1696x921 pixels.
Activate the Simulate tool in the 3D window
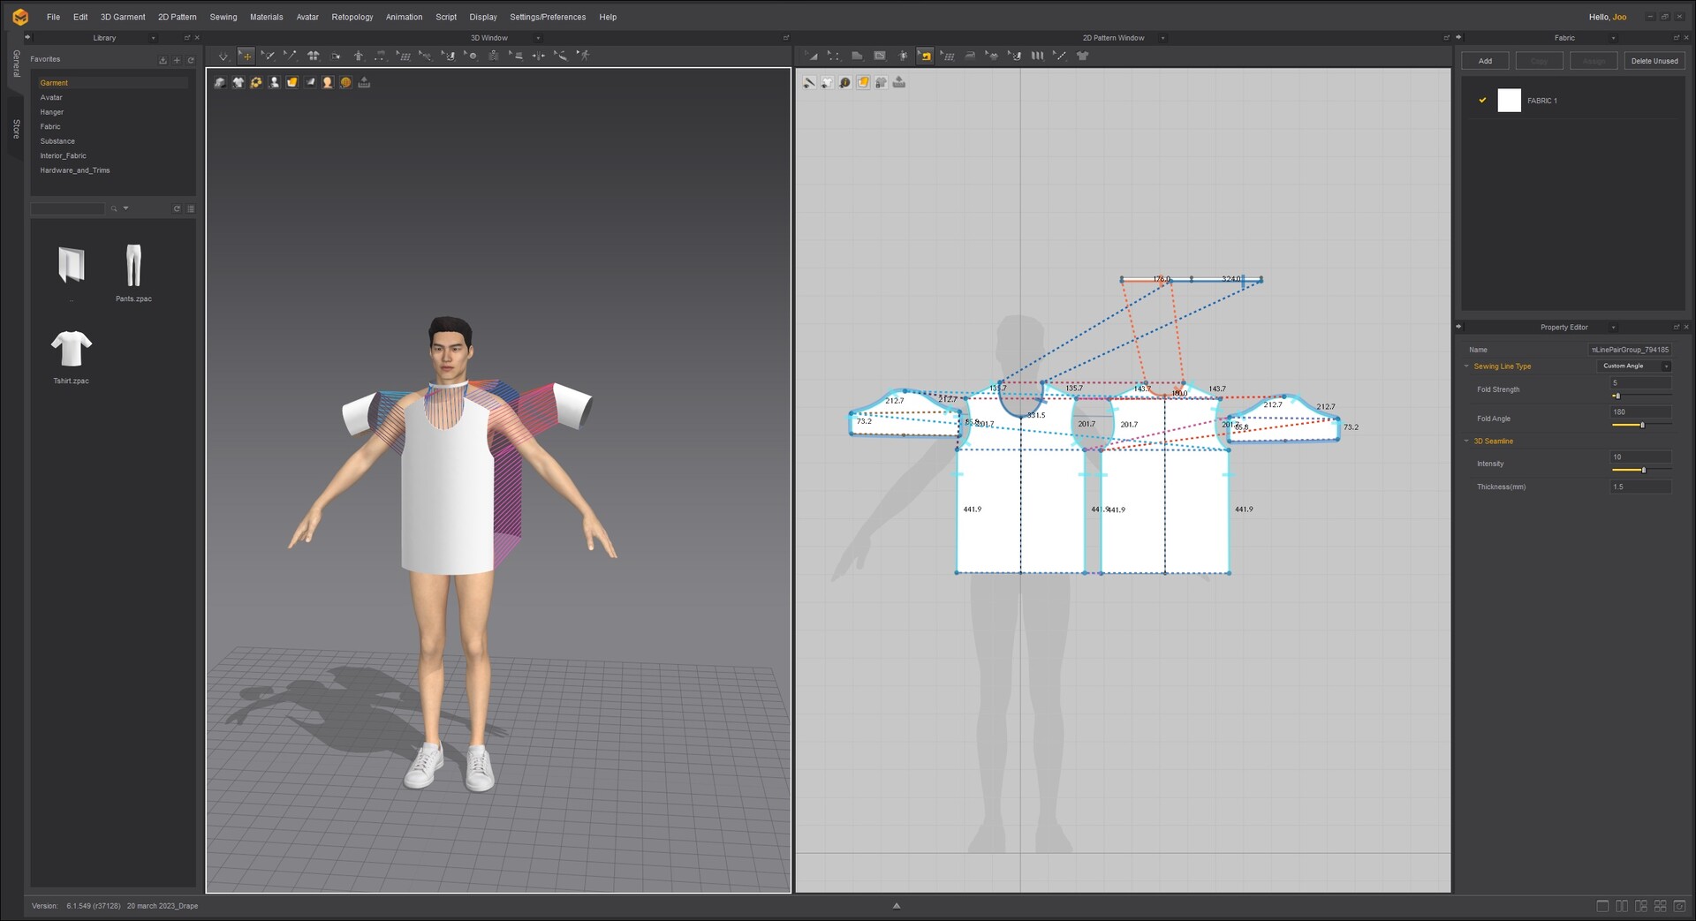pyautogui.click(x=223, y=56)
